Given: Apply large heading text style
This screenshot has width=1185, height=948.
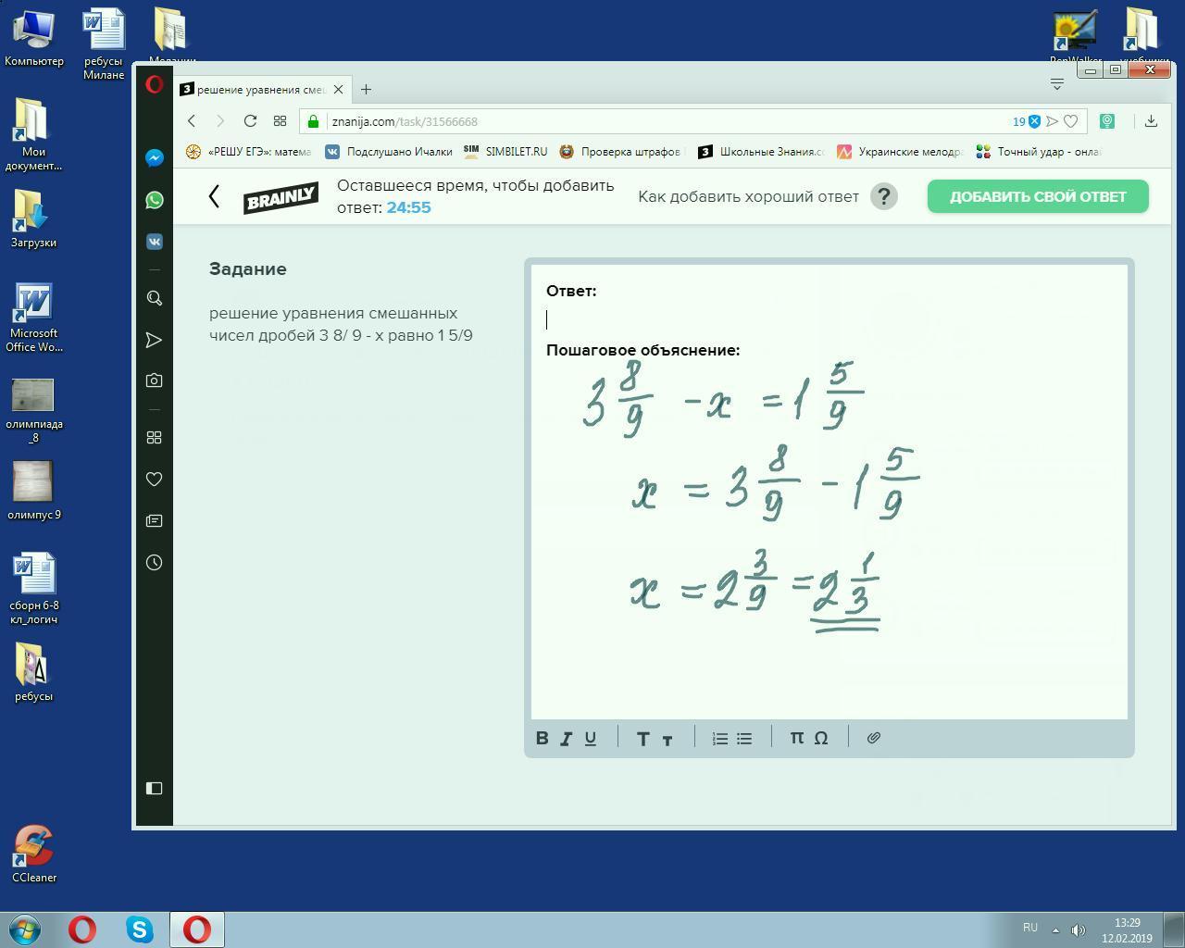Looking at the screenshot, I should click(643, 738).
